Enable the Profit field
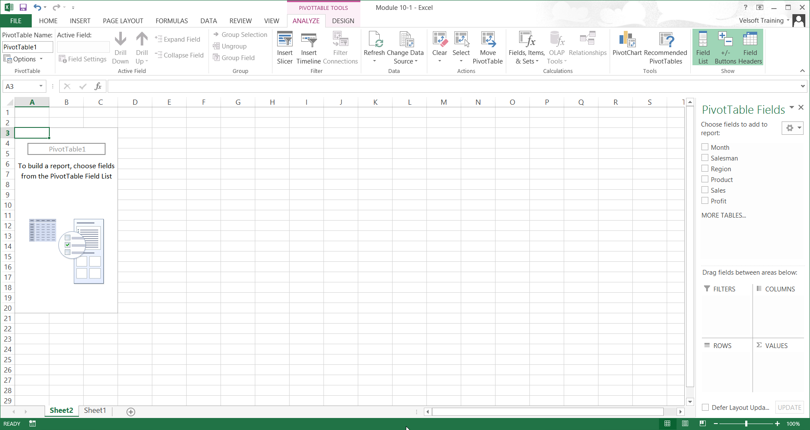The height and width of the screenshot is (430, 810). [x=704, y=200]
